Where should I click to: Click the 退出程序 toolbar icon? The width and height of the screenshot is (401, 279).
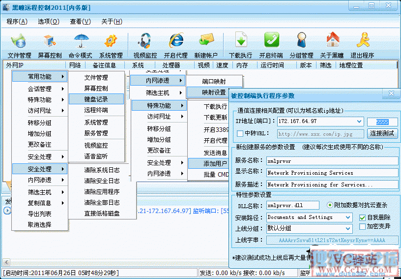363,40
